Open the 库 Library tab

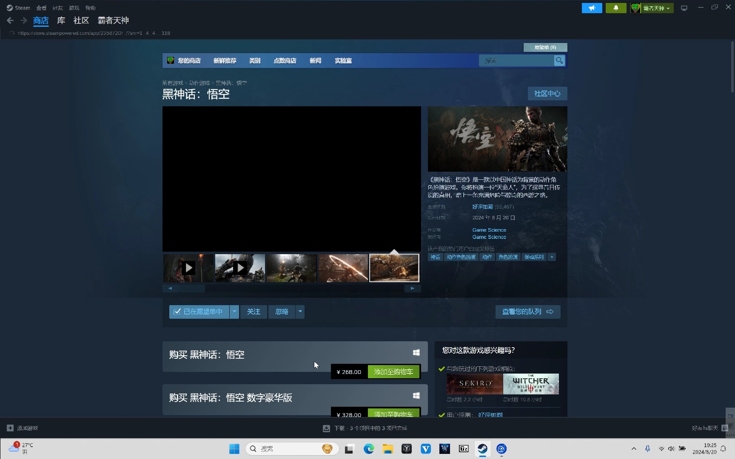pos(61,20)
